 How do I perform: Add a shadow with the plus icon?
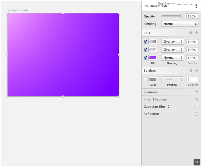click(197, 92)
